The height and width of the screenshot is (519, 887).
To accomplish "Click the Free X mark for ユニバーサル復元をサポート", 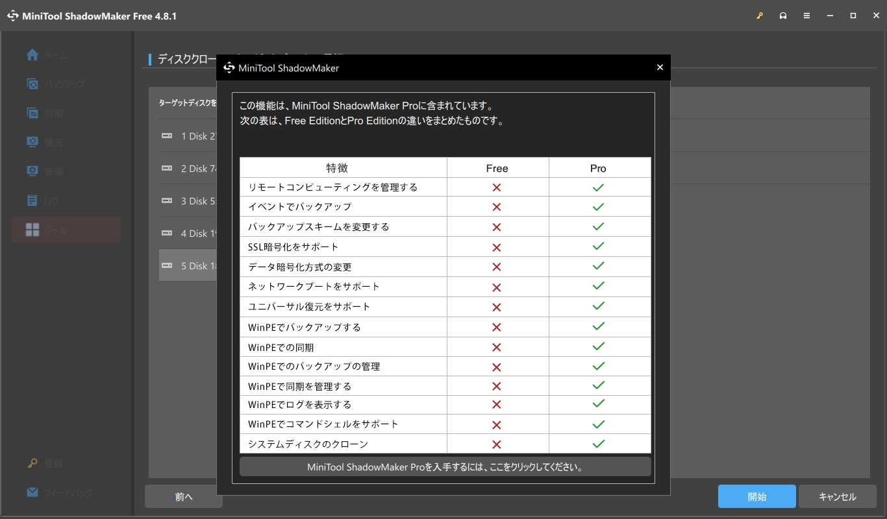I will tap(497, 307).
